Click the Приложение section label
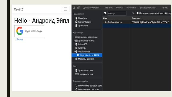The height and width of the screenshot is (97, 172). tap(78, 14)
